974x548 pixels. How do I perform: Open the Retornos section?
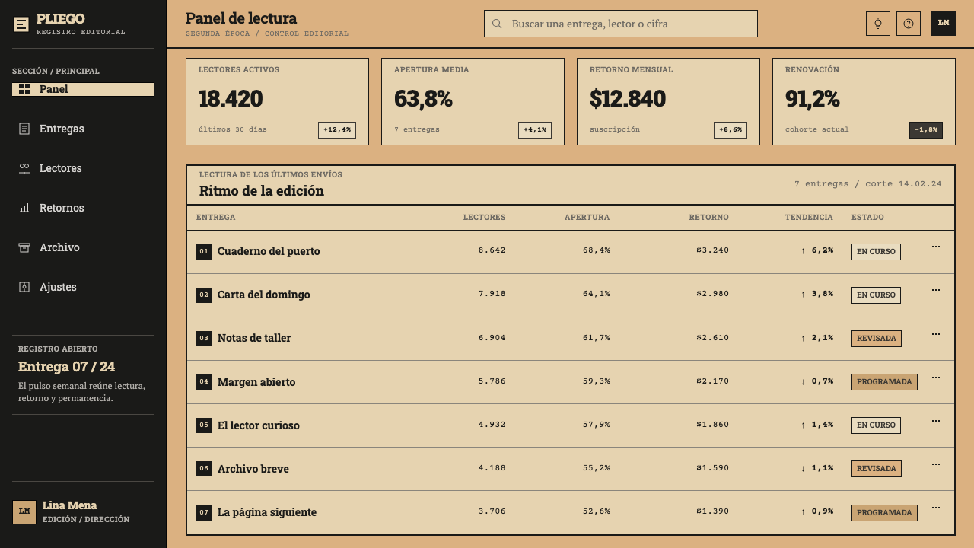pyautogui.click(x=83, y=208)
